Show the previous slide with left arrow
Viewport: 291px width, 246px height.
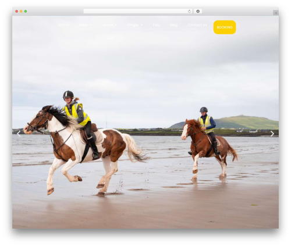[x=19, y=134]
